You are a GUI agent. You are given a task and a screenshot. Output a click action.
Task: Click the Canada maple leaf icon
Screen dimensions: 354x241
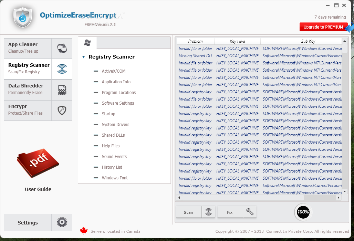(x=84, y=231)
